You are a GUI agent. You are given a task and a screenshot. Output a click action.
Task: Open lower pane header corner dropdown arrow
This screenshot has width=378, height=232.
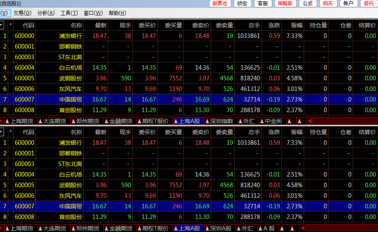pos(2,132)
